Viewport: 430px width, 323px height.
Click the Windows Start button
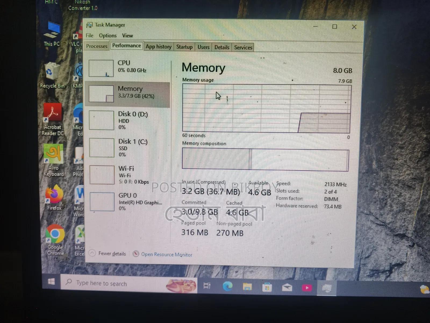(x=51, y=282)
